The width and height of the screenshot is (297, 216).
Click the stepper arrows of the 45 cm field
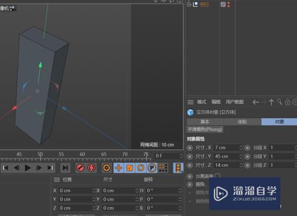(x=241, y=157)
